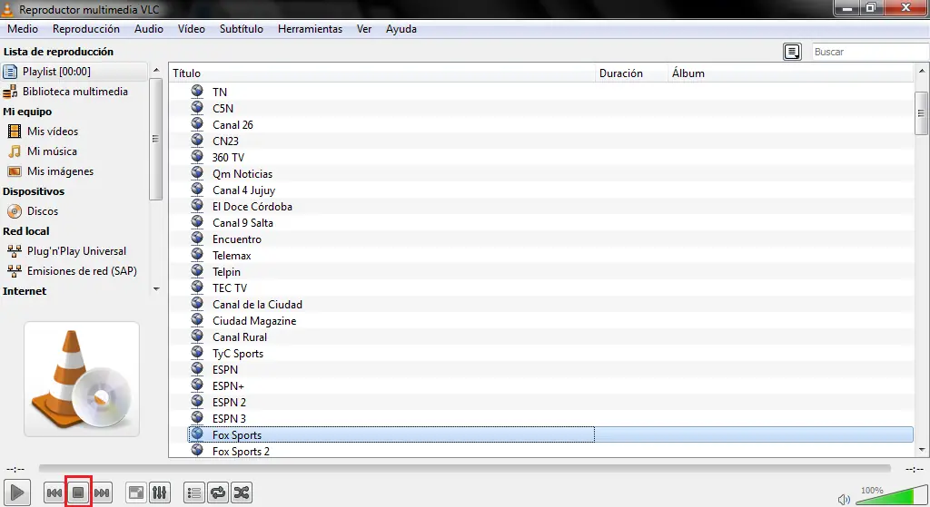Screen dimensions: 930x507
Task: Open the Herramientas menu
Action: click(310, 29)
